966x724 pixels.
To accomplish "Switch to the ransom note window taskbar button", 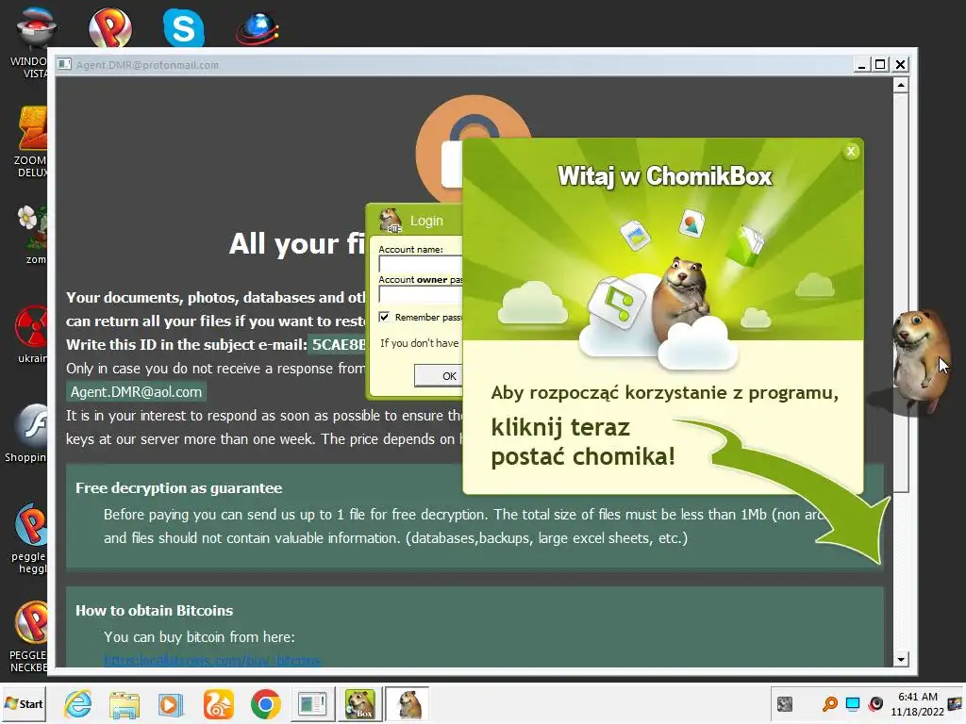I will 312,704.
